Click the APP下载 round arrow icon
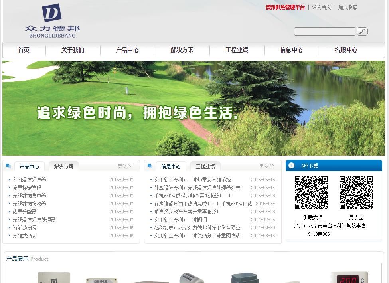Image resolution: width=389 pixels, height=283 pixels. coord(292,166)
